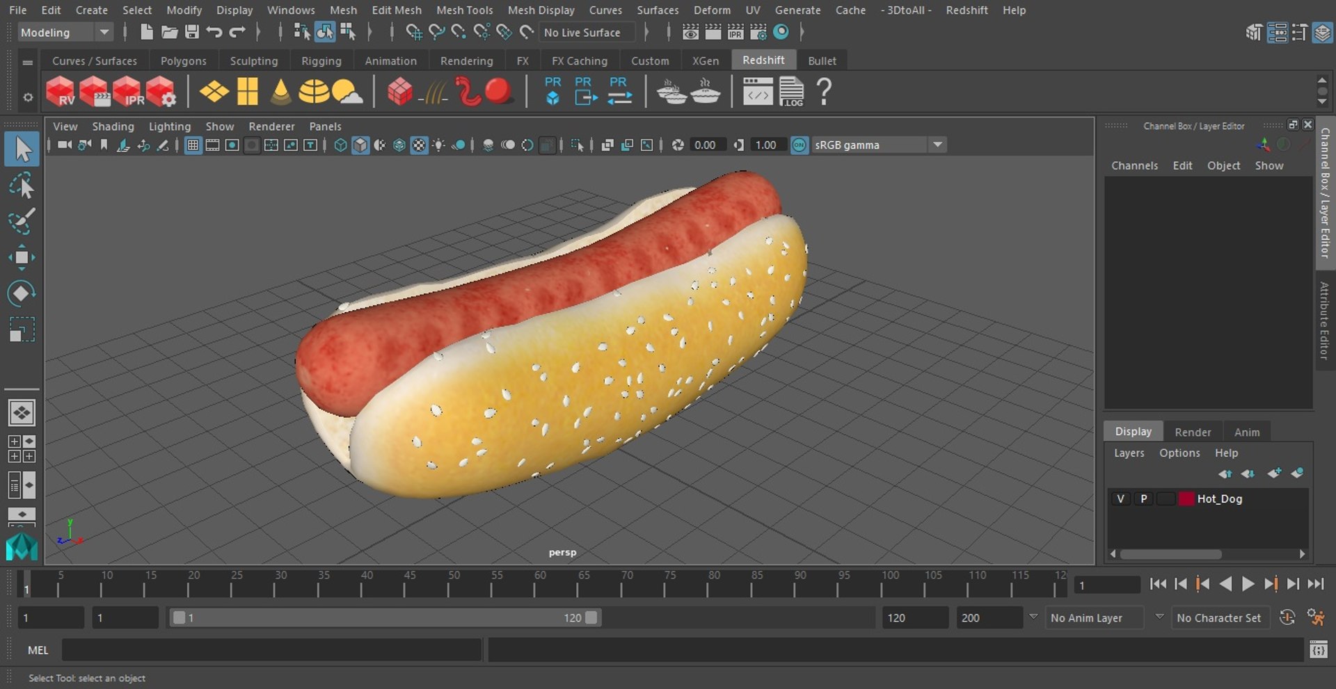Click the red sphere material icon
This screenshot has height=689, width=1336.
coord(498,91)
